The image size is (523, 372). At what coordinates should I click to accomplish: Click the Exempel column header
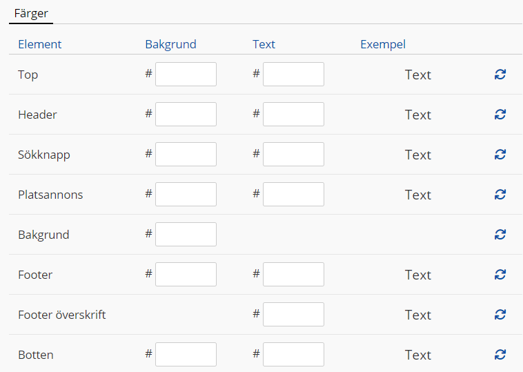[x=383, y=44]
